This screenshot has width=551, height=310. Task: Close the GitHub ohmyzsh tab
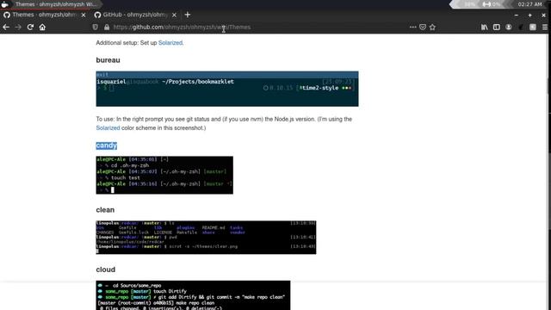click(174, 15)
